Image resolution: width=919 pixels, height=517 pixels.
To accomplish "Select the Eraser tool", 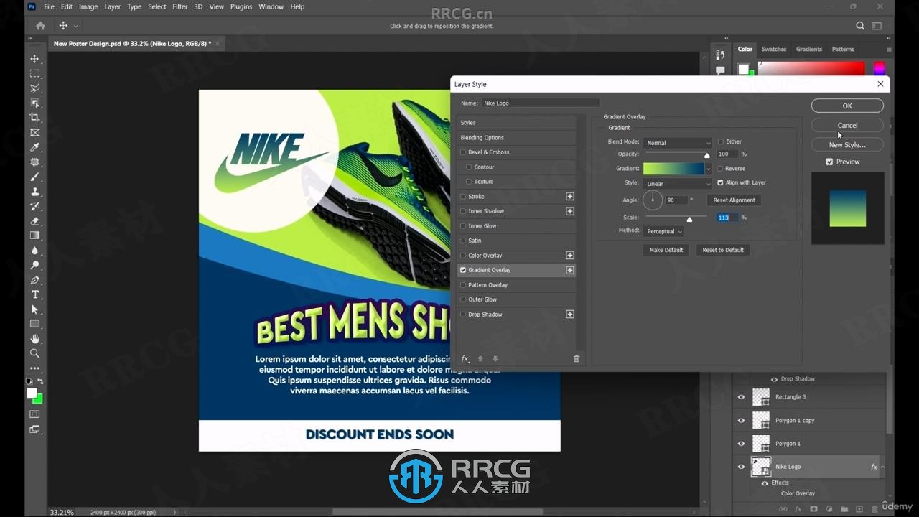I will (34, 221).
